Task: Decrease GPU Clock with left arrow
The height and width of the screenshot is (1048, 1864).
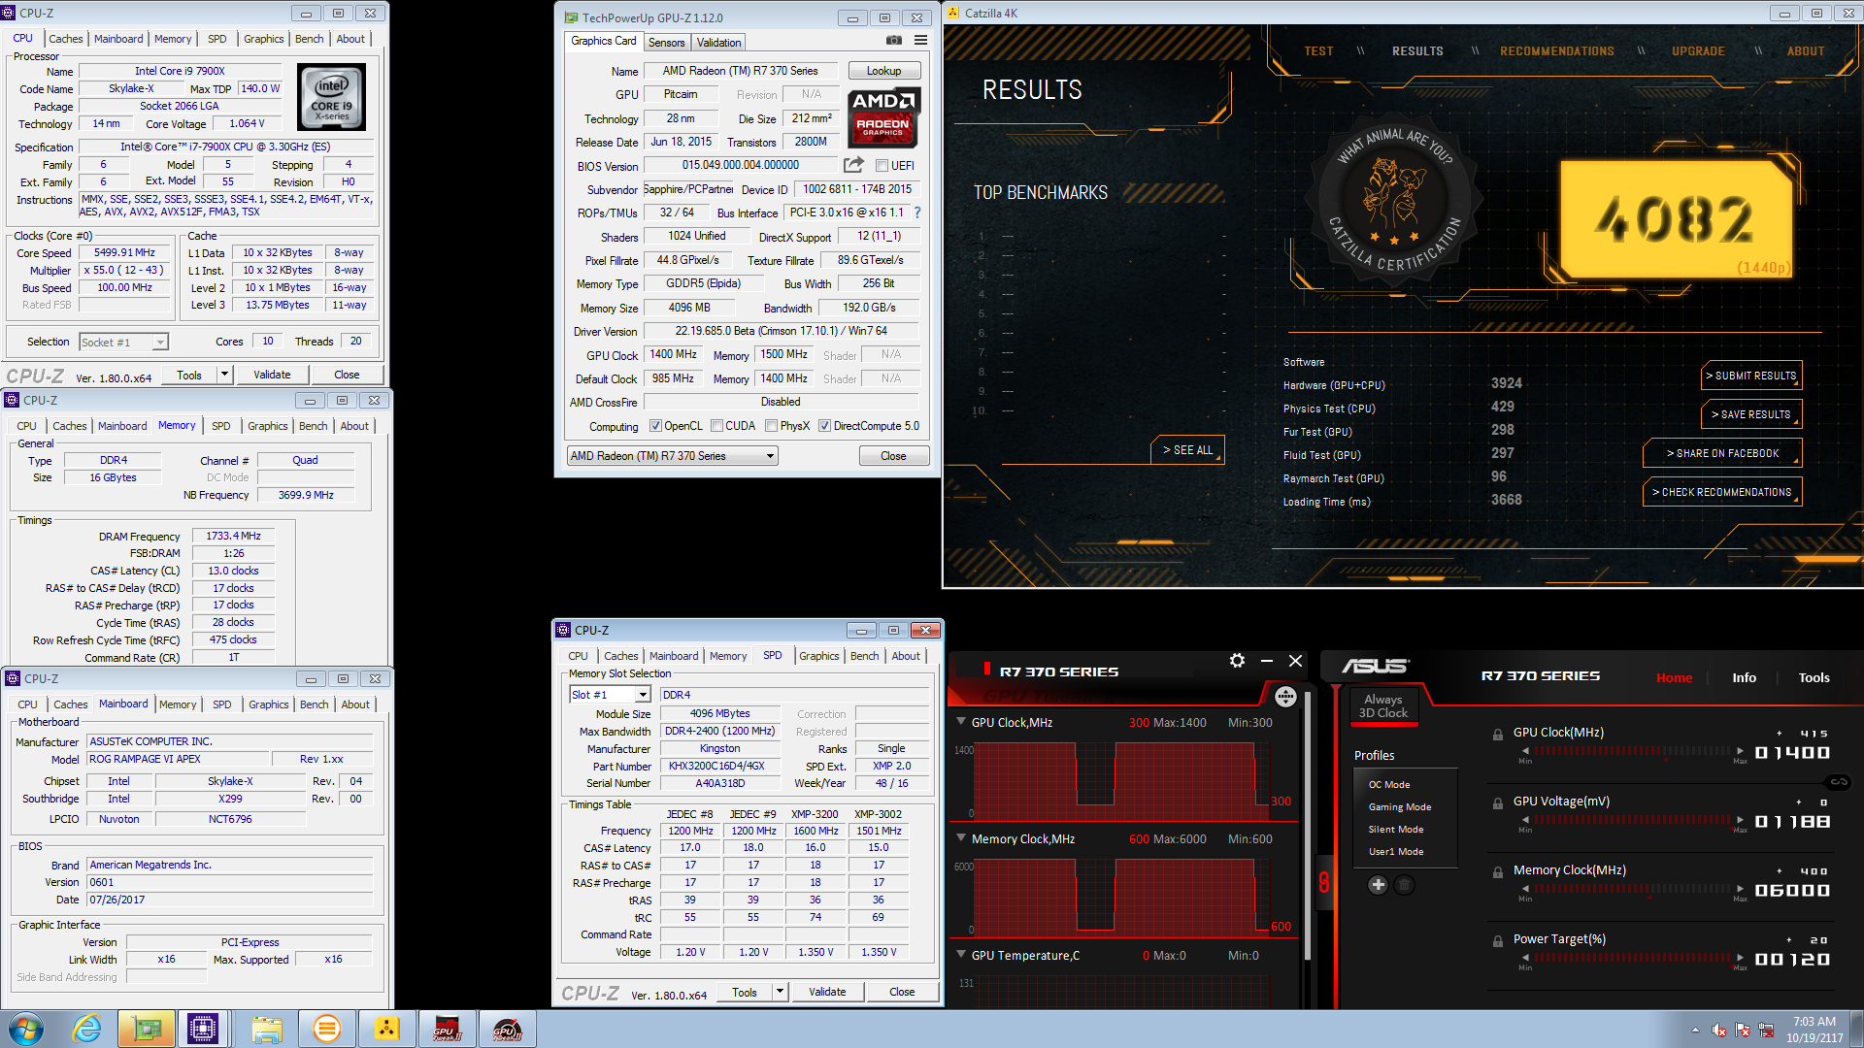Action: [x=1525, y=751]
